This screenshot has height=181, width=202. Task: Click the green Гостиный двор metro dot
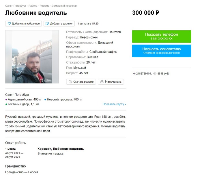(x=6, y=104)
